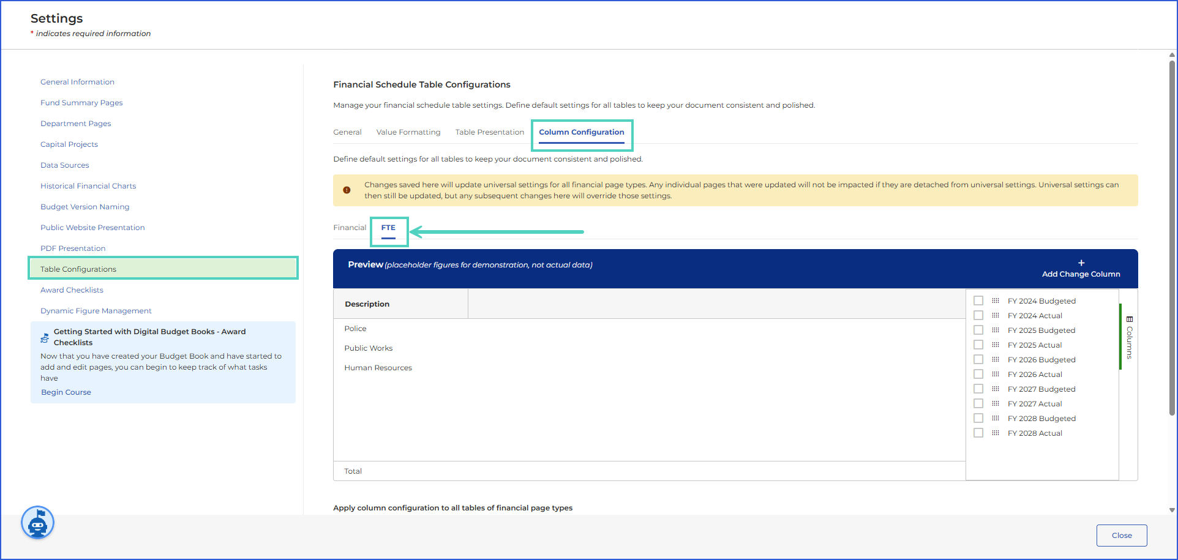Open the Table Presentation tab
The image size is (1178, 560).
coord(490,132)
